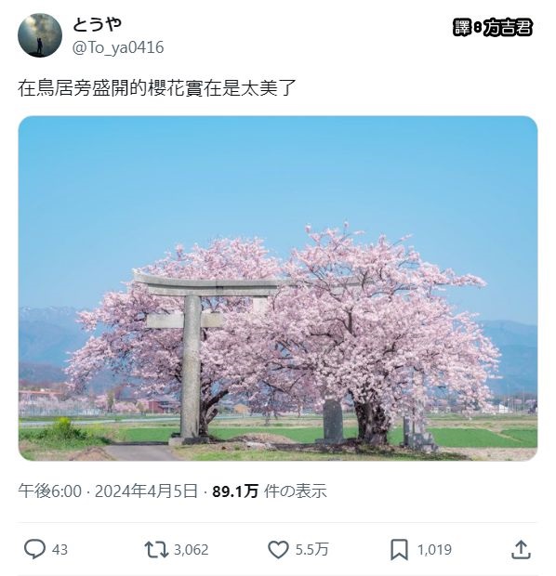This screenshot has height=576, width=556.
Task: Click the bookmark count 1,019
Action: pos(434,550)
